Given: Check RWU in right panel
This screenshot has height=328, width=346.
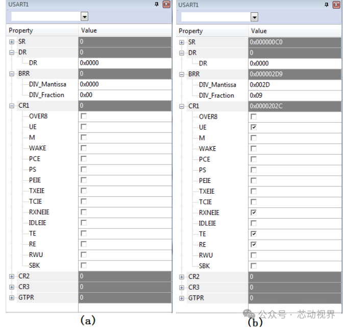Looking at the screenshot, I should point(254,255).
